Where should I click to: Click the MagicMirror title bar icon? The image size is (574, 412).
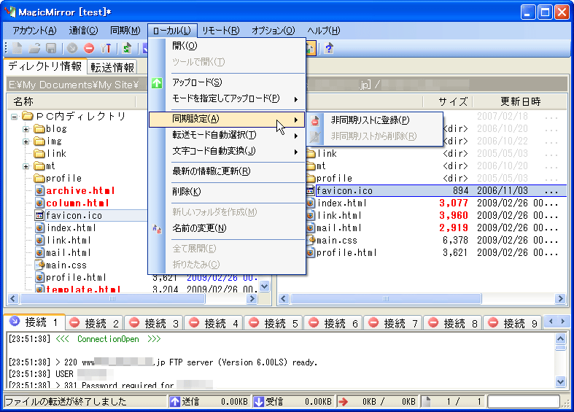point(10,12)
